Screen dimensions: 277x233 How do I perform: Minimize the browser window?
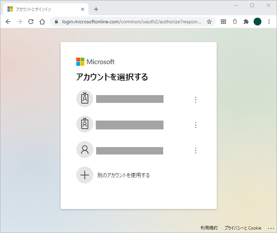pyautogui.click(x=236, y=5)
